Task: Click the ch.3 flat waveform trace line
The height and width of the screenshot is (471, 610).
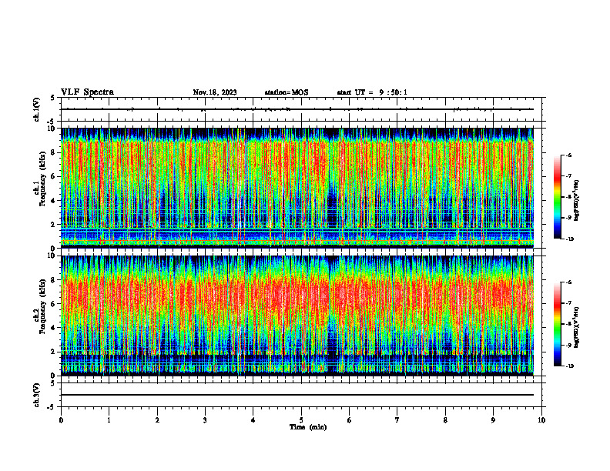Action: pyautogui.click(x=297, y=395)
